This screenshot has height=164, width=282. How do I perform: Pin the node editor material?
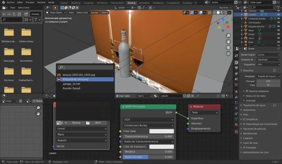(198, 96)
